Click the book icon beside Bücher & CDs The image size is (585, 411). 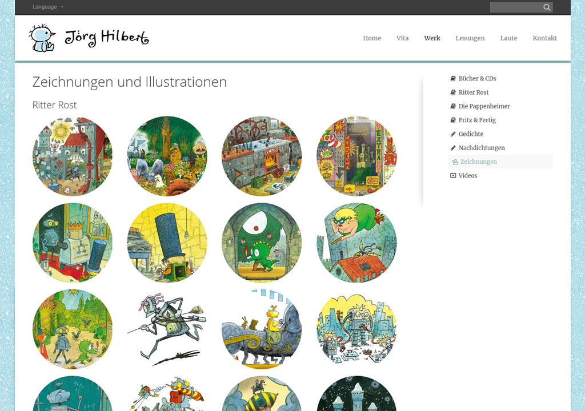[x=453, y=78]
